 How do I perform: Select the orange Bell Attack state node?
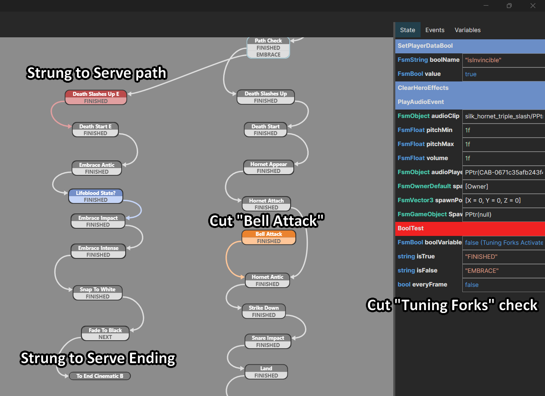pyautogui.click(x=268, y=234)
